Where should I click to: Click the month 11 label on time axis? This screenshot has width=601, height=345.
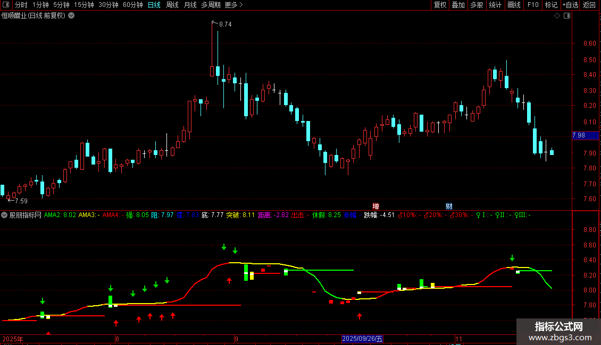[459, 339]
